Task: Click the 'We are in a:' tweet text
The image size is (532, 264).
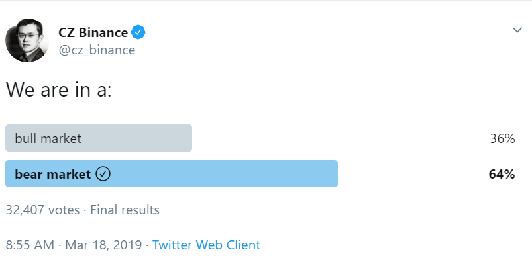Action: coord(59,89)
